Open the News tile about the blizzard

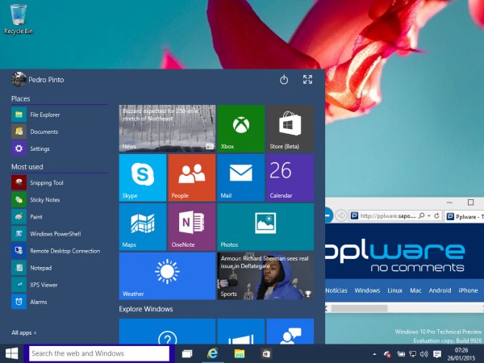pos(167,128)
